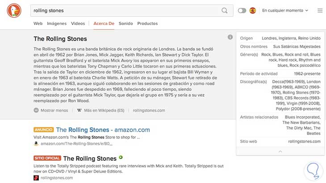The width and height of the screenshot is (326, 183).
Task: Open the Videos tab
Action: point(78,24)
